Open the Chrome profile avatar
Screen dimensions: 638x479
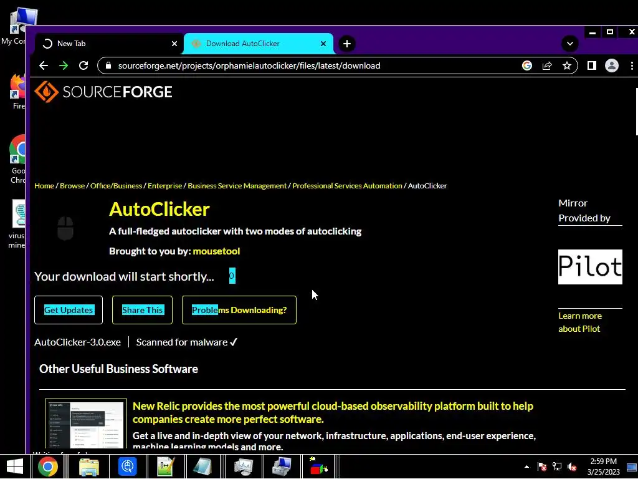pos(612,65)
